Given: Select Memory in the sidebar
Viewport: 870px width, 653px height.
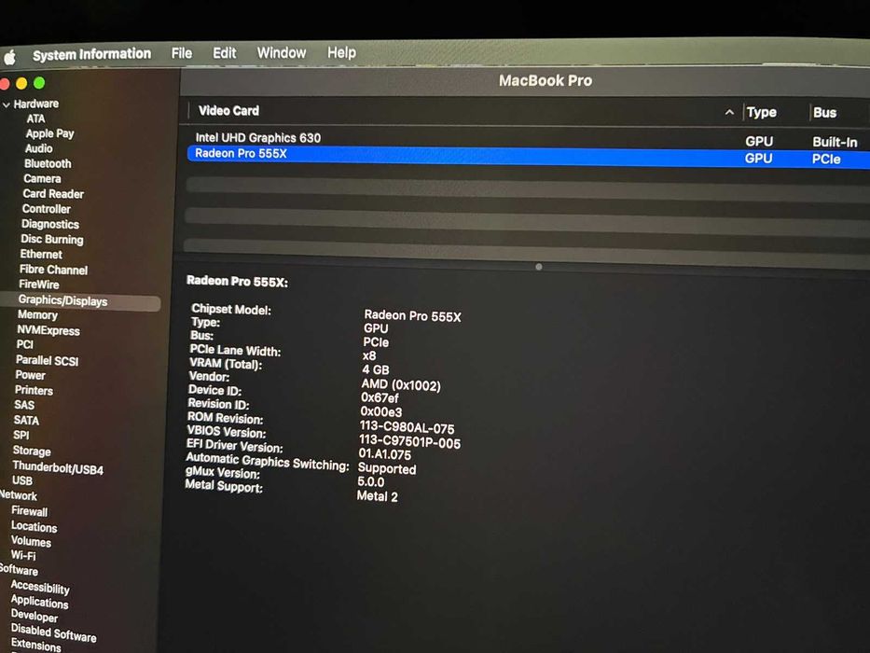Looking at the screenshot, I should 37,315.
